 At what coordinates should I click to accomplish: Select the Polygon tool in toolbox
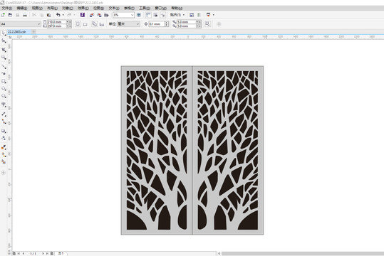pos(4,96)
